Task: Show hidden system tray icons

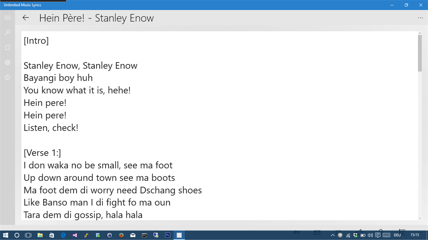Action: pyautogui.click(x=333, y=235)
